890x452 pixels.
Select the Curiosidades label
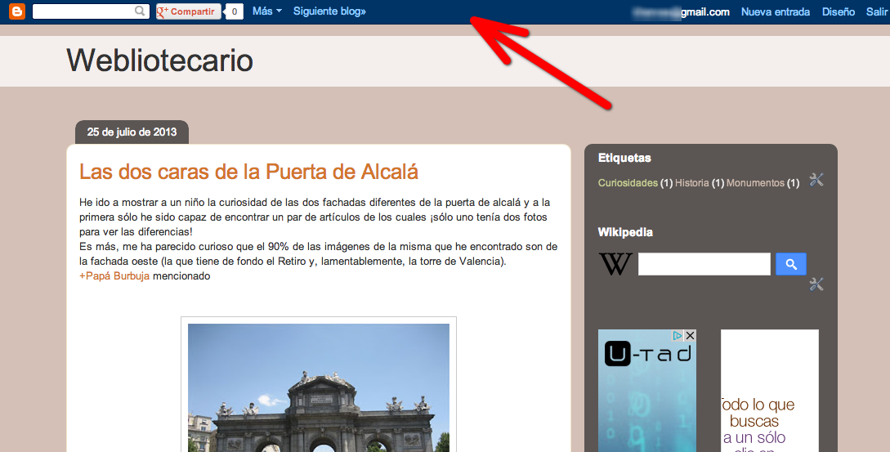pos(628,183)
